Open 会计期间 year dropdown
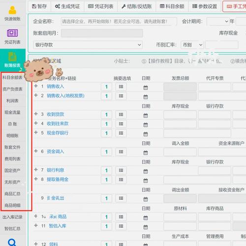The image size is (246, 246). [218, 22]
